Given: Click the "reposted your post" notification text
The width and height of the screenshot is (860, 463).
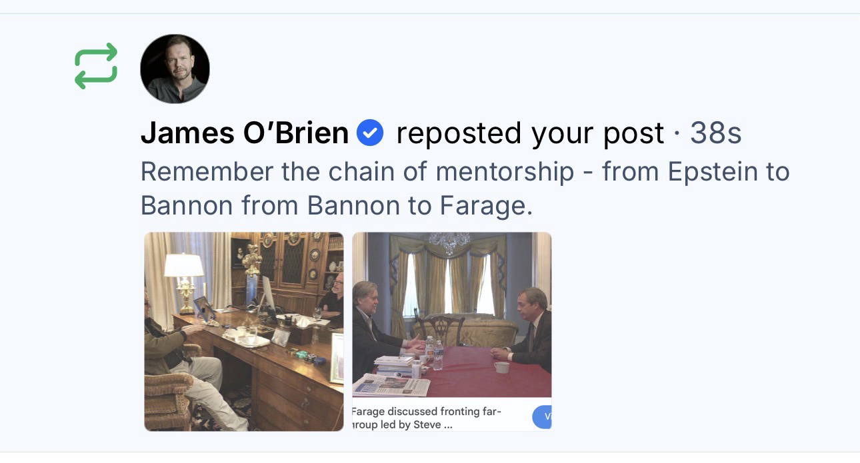Looking at the screenshot, I should click(530, 133).
